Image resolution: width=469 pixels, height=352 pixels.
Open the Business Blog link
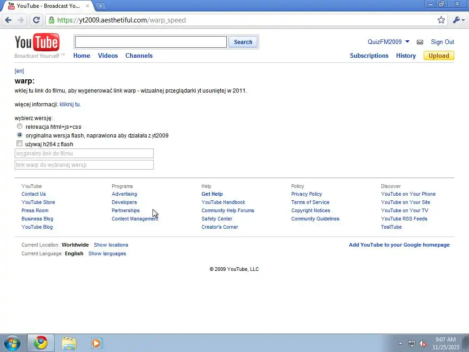click(38, 219)
